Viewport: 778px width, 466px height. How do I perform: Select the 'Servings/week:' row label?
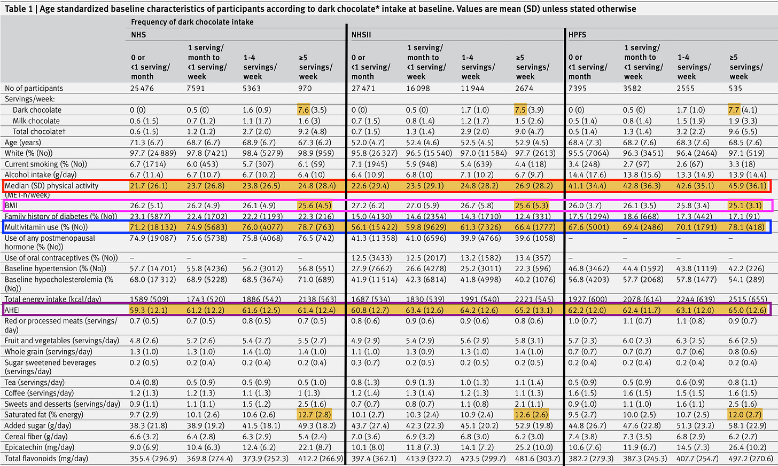(x=30, y=99)
